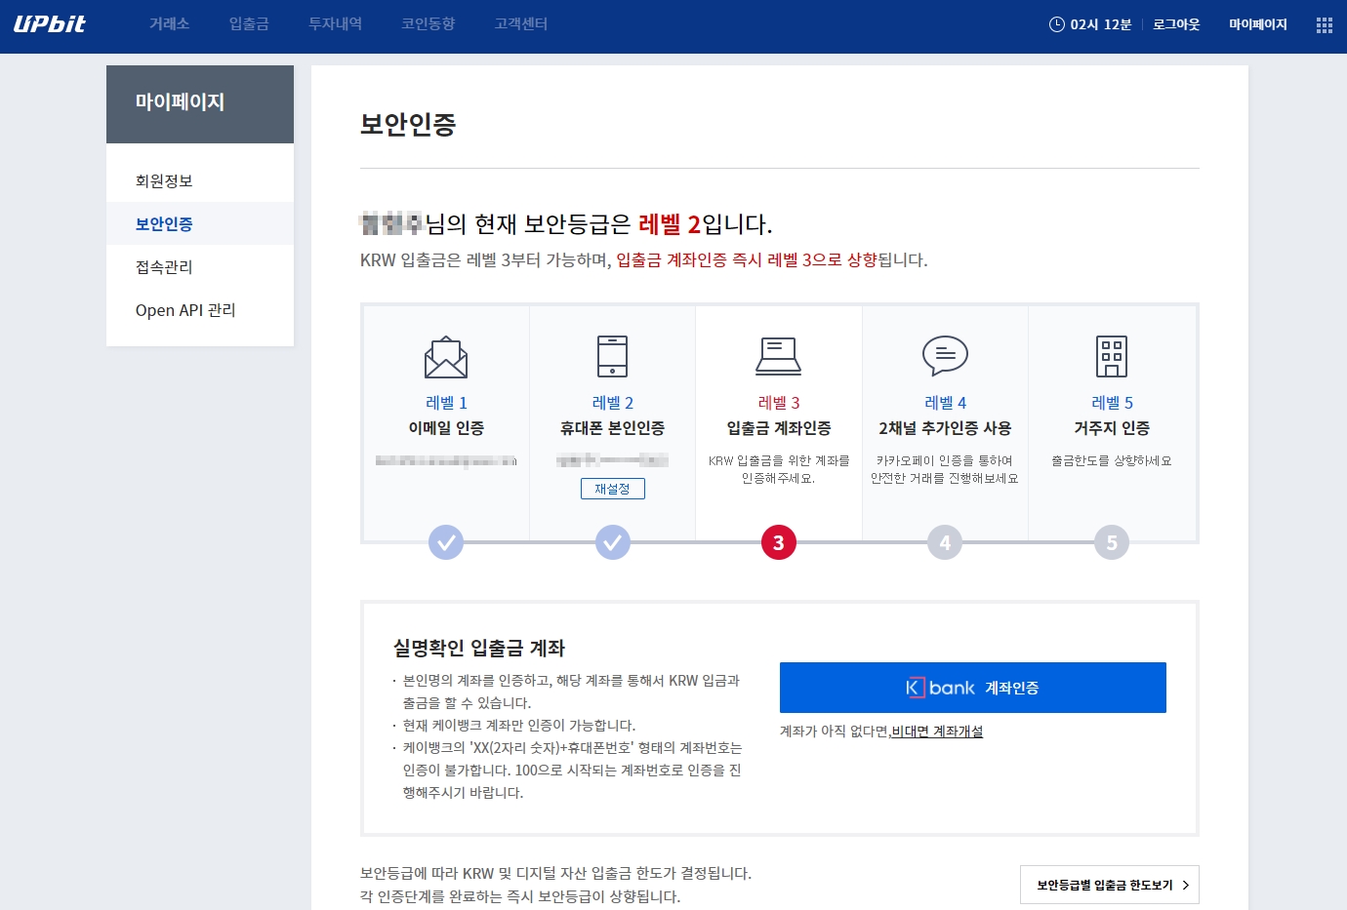Select the gray step 4 circle

click(x=945, y=542)
